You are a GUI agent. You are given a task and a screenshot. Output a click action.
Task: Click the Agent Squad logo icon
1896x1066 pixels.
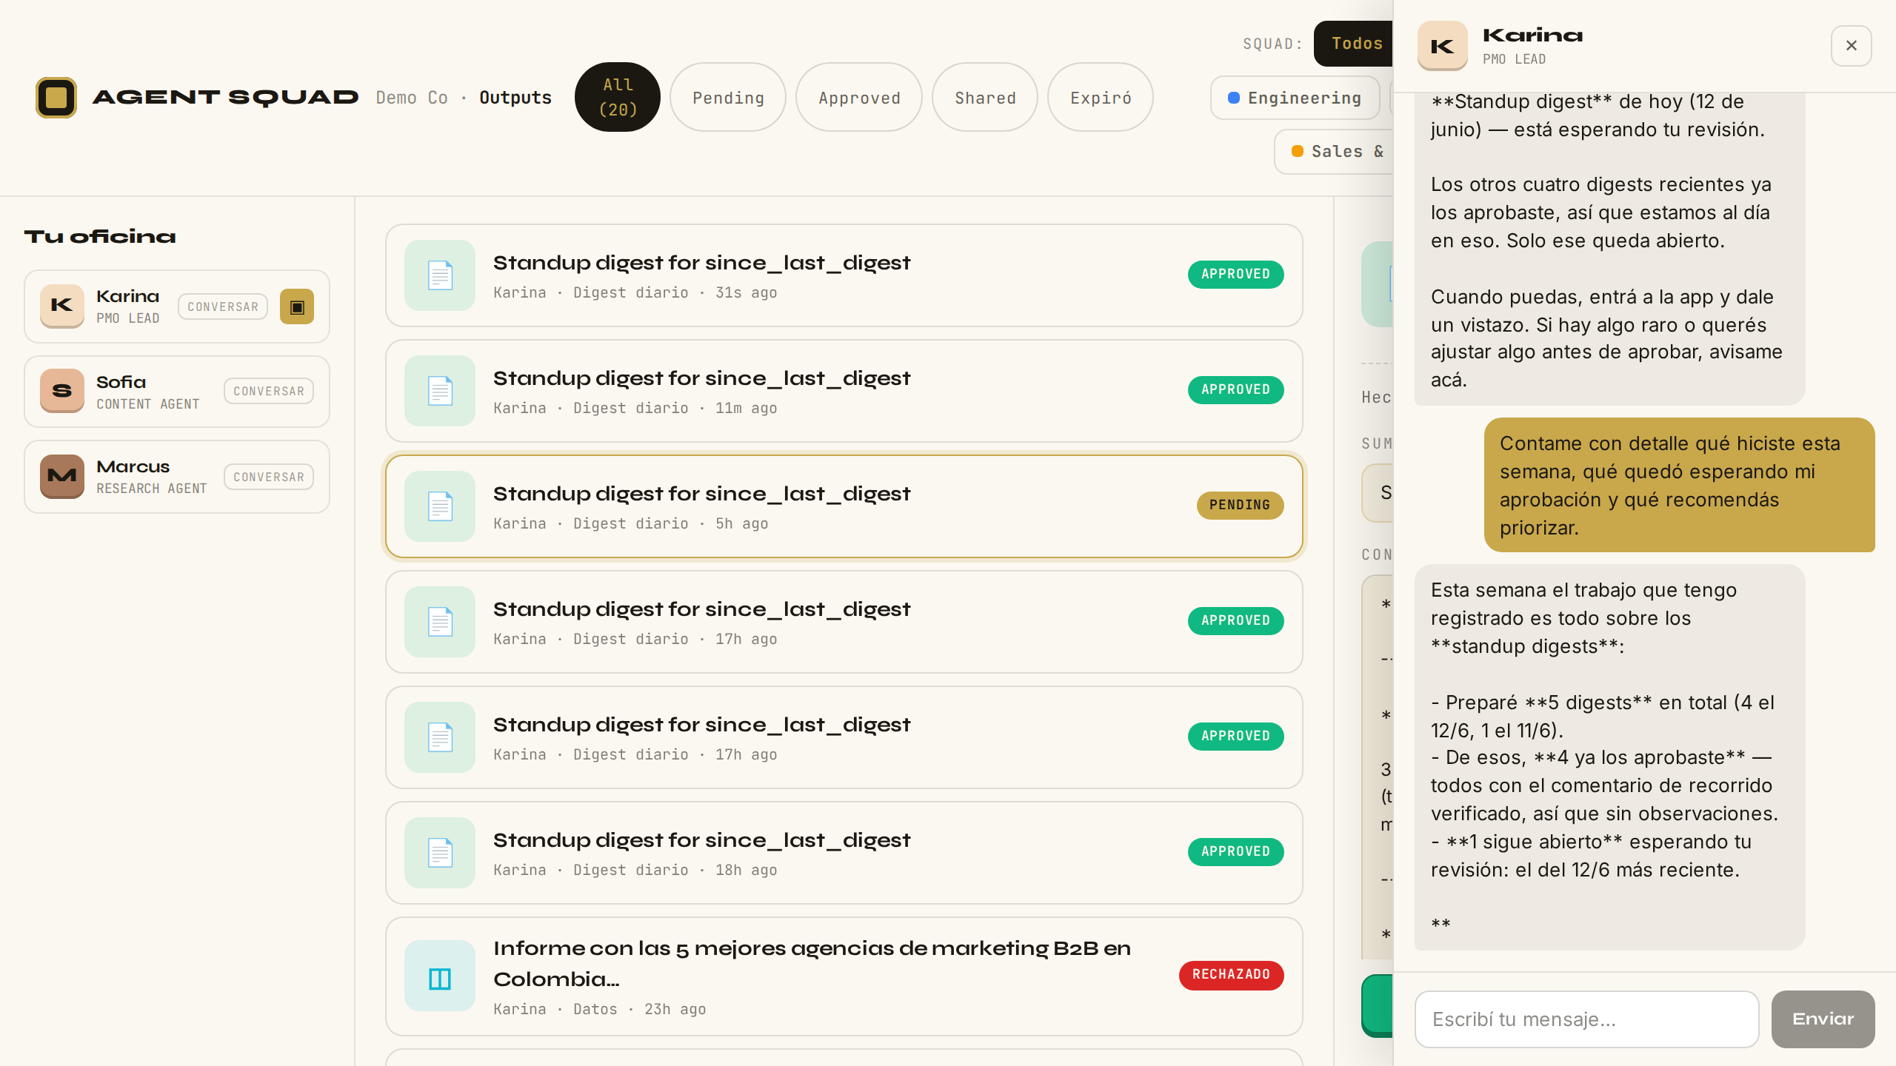(56, 97)
